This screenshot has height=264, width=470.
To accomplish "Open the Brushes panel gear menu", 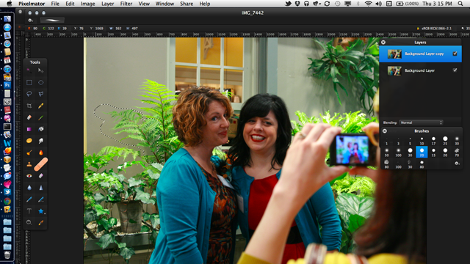I will tap(457, 163).
